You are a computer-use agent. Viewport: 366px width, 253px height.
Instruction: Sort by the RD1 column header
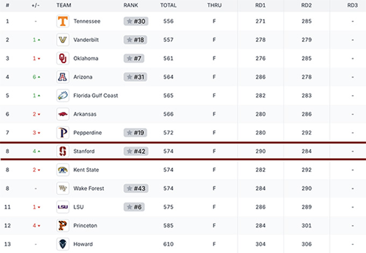click(261, 5)
